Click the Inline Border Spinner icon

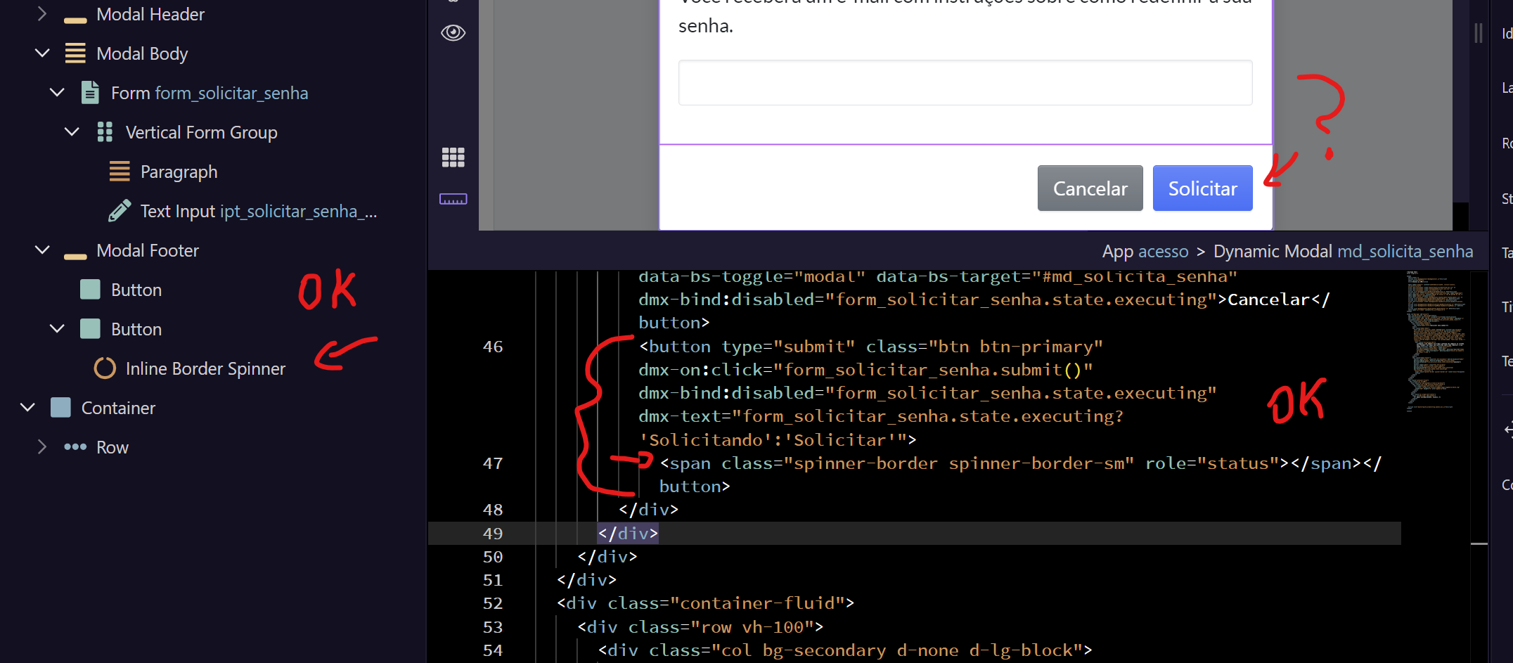(105, 368)
